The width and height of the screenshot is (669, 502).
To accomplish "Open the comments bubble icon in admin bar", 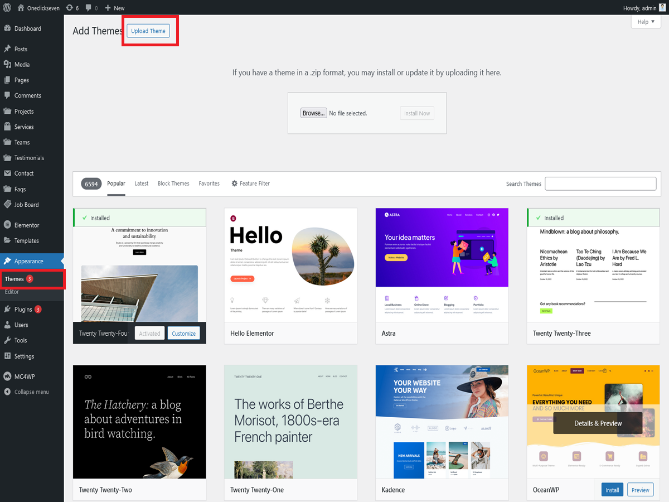I will tap(89, 8).
